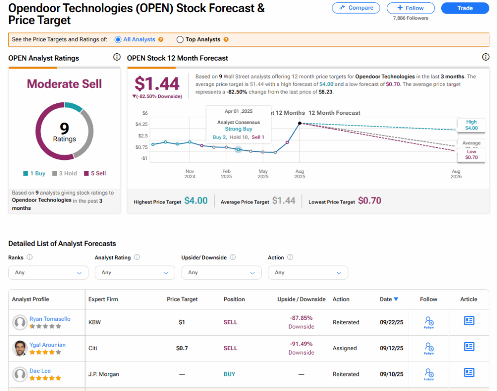Open help icon next to All Analysts
The width and height of the screenshot is (497, 391).
pyautogui.click(x=161, y=40)
